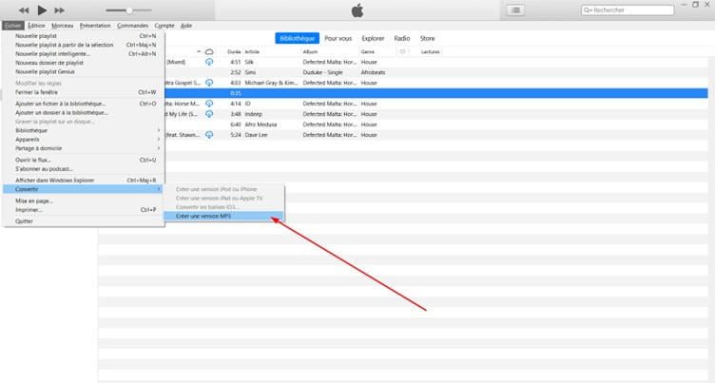Expand the Partage à domicile submenu
This screenshot has height=383, width=715.
[x=84, y=148]
